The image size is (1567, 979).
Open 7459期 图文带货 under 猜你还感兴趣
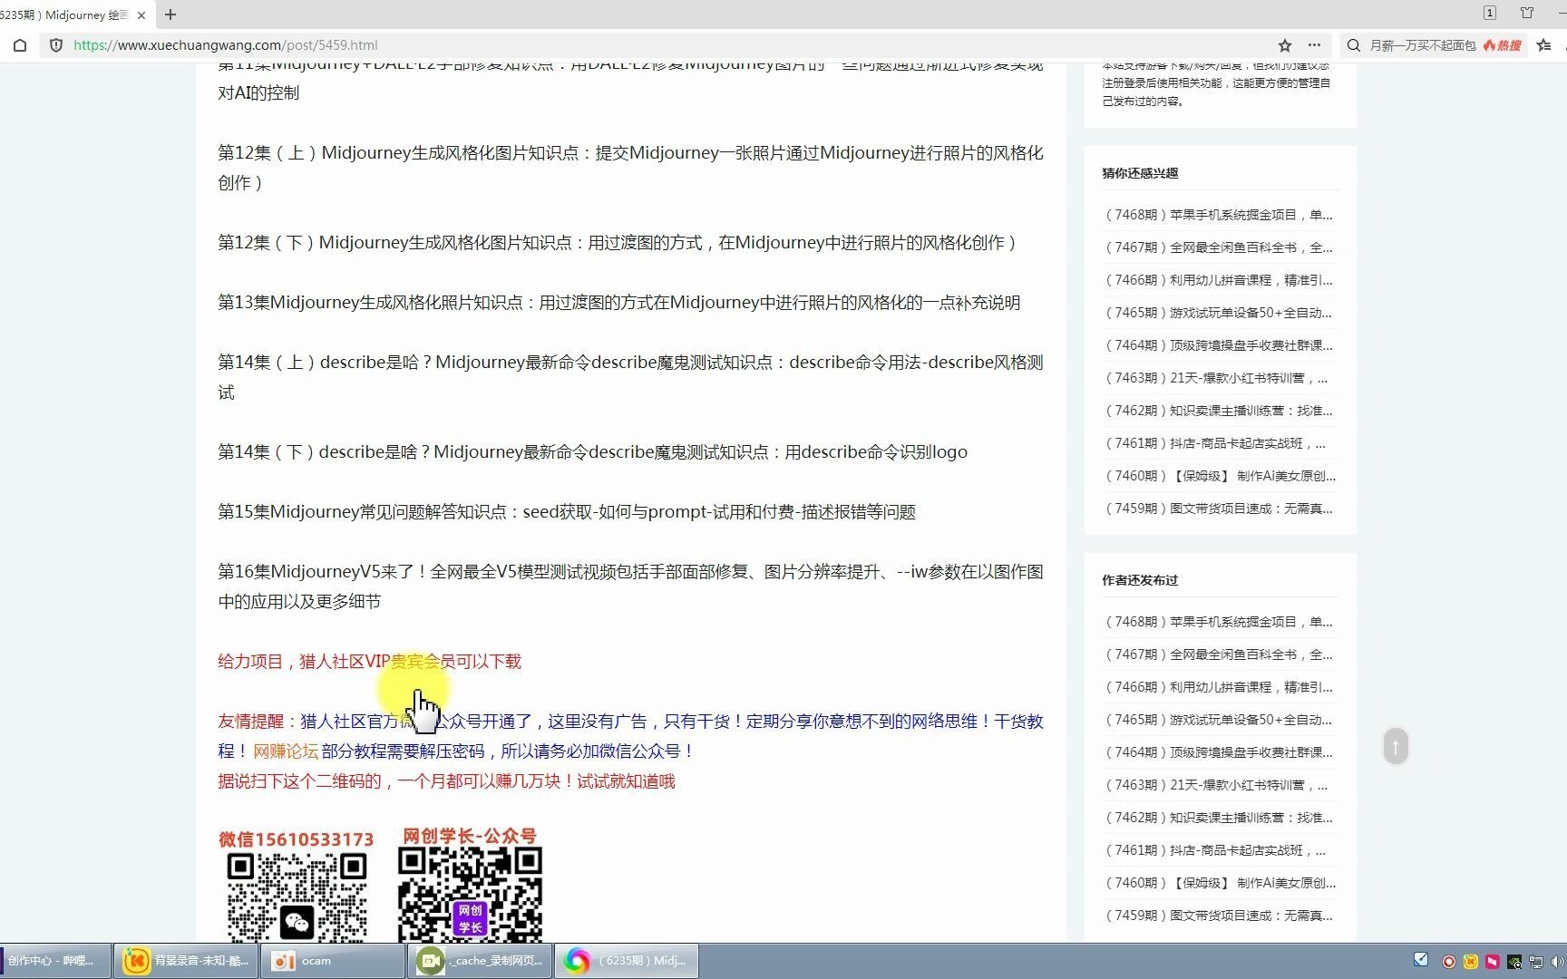pos(1218,509)
